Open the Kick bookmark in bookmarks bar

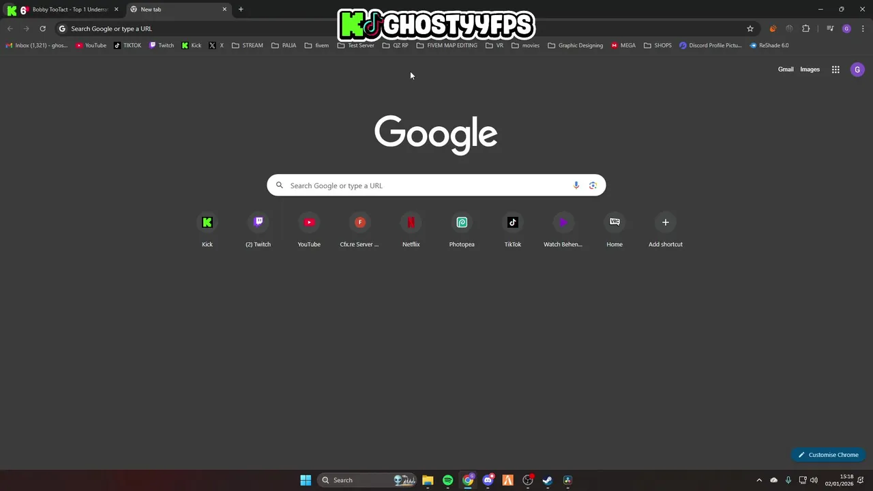[192, 46]
